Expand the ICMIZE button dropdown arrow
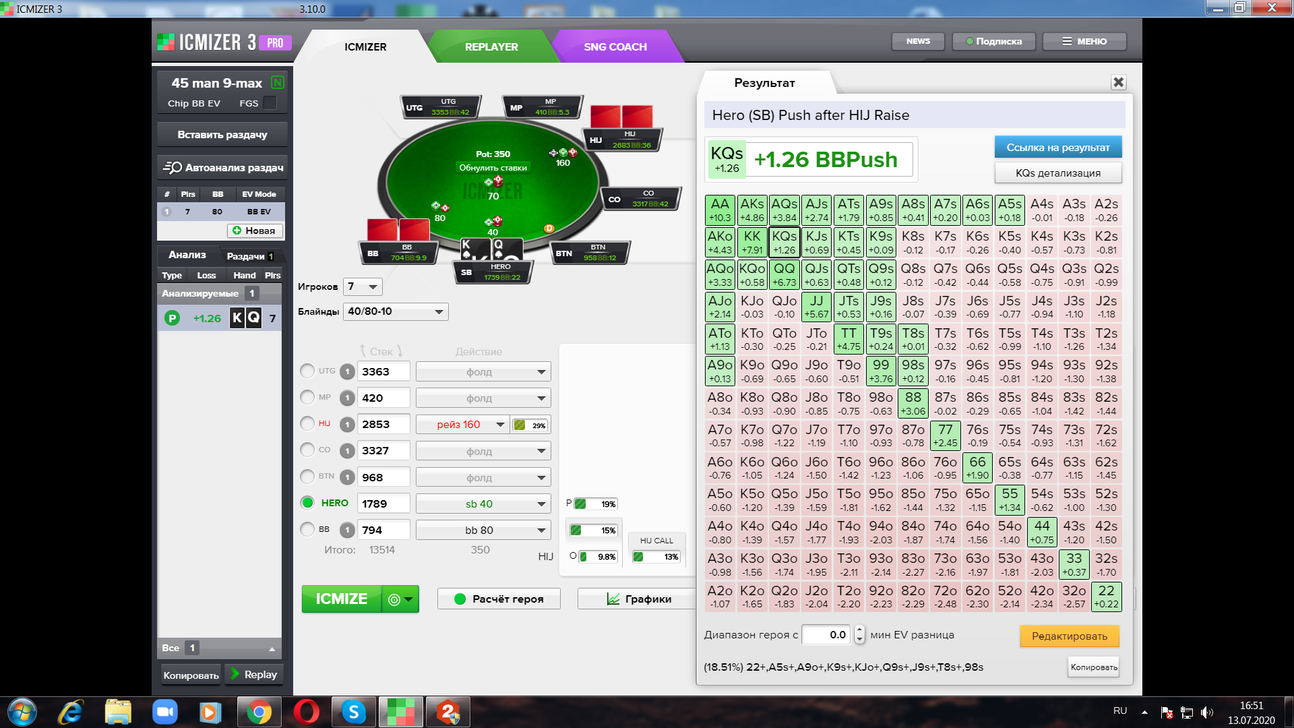Image resolution: width=1294 pixels, height=728 pixels. 409,599
